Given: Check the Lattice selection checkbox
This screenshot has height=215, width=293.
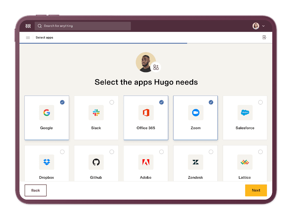Looking at the screenshot, I should click(x=260, y=152).
